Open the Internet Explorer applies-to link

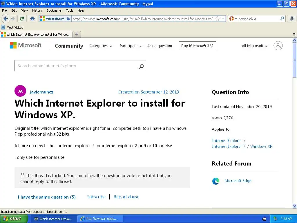click(227, 141)
